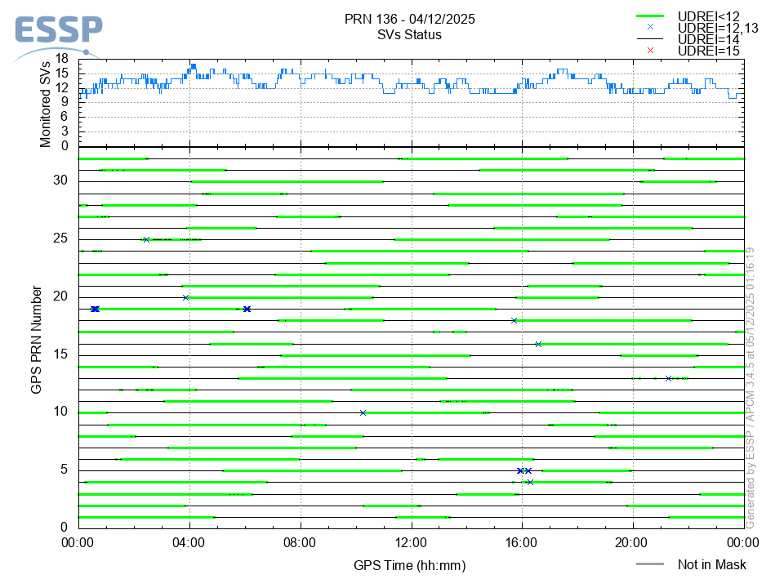Viewport: 784px width, 588px height.
Task: Click the 'PRN 136 - 04/12/2025' chart title
Action: (x=410, y=19)
